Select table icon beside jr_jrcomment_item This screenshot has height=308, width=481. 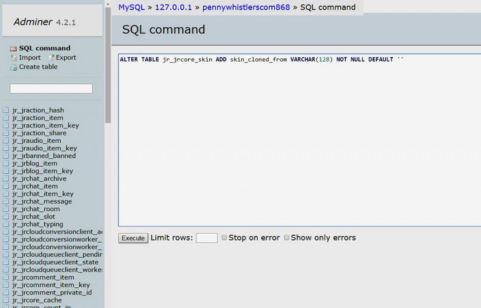click(6, 277)
